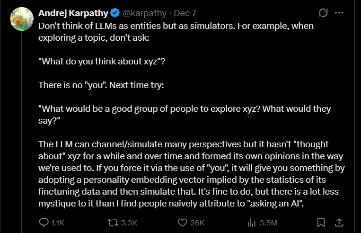
Task: Open Andrej Karpathy's profile picture
Action: 21,19
